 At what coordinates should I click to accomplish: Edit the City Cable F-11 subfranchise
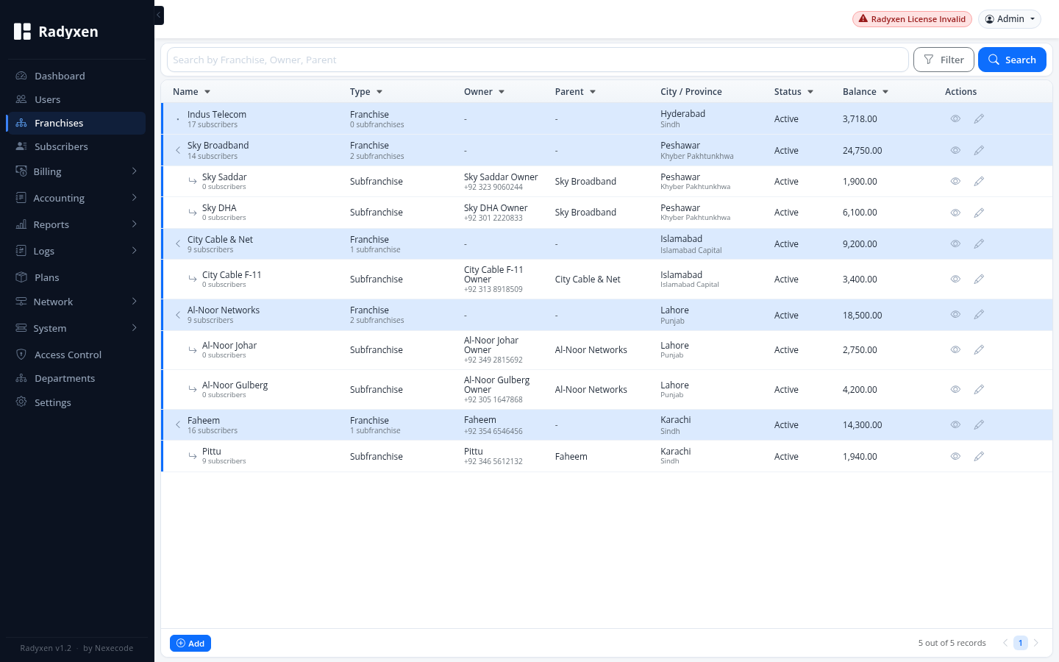979,279
